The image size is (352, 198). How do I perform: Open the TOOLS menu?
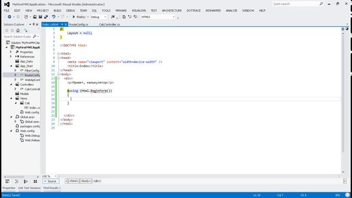(x=106, y=10)
